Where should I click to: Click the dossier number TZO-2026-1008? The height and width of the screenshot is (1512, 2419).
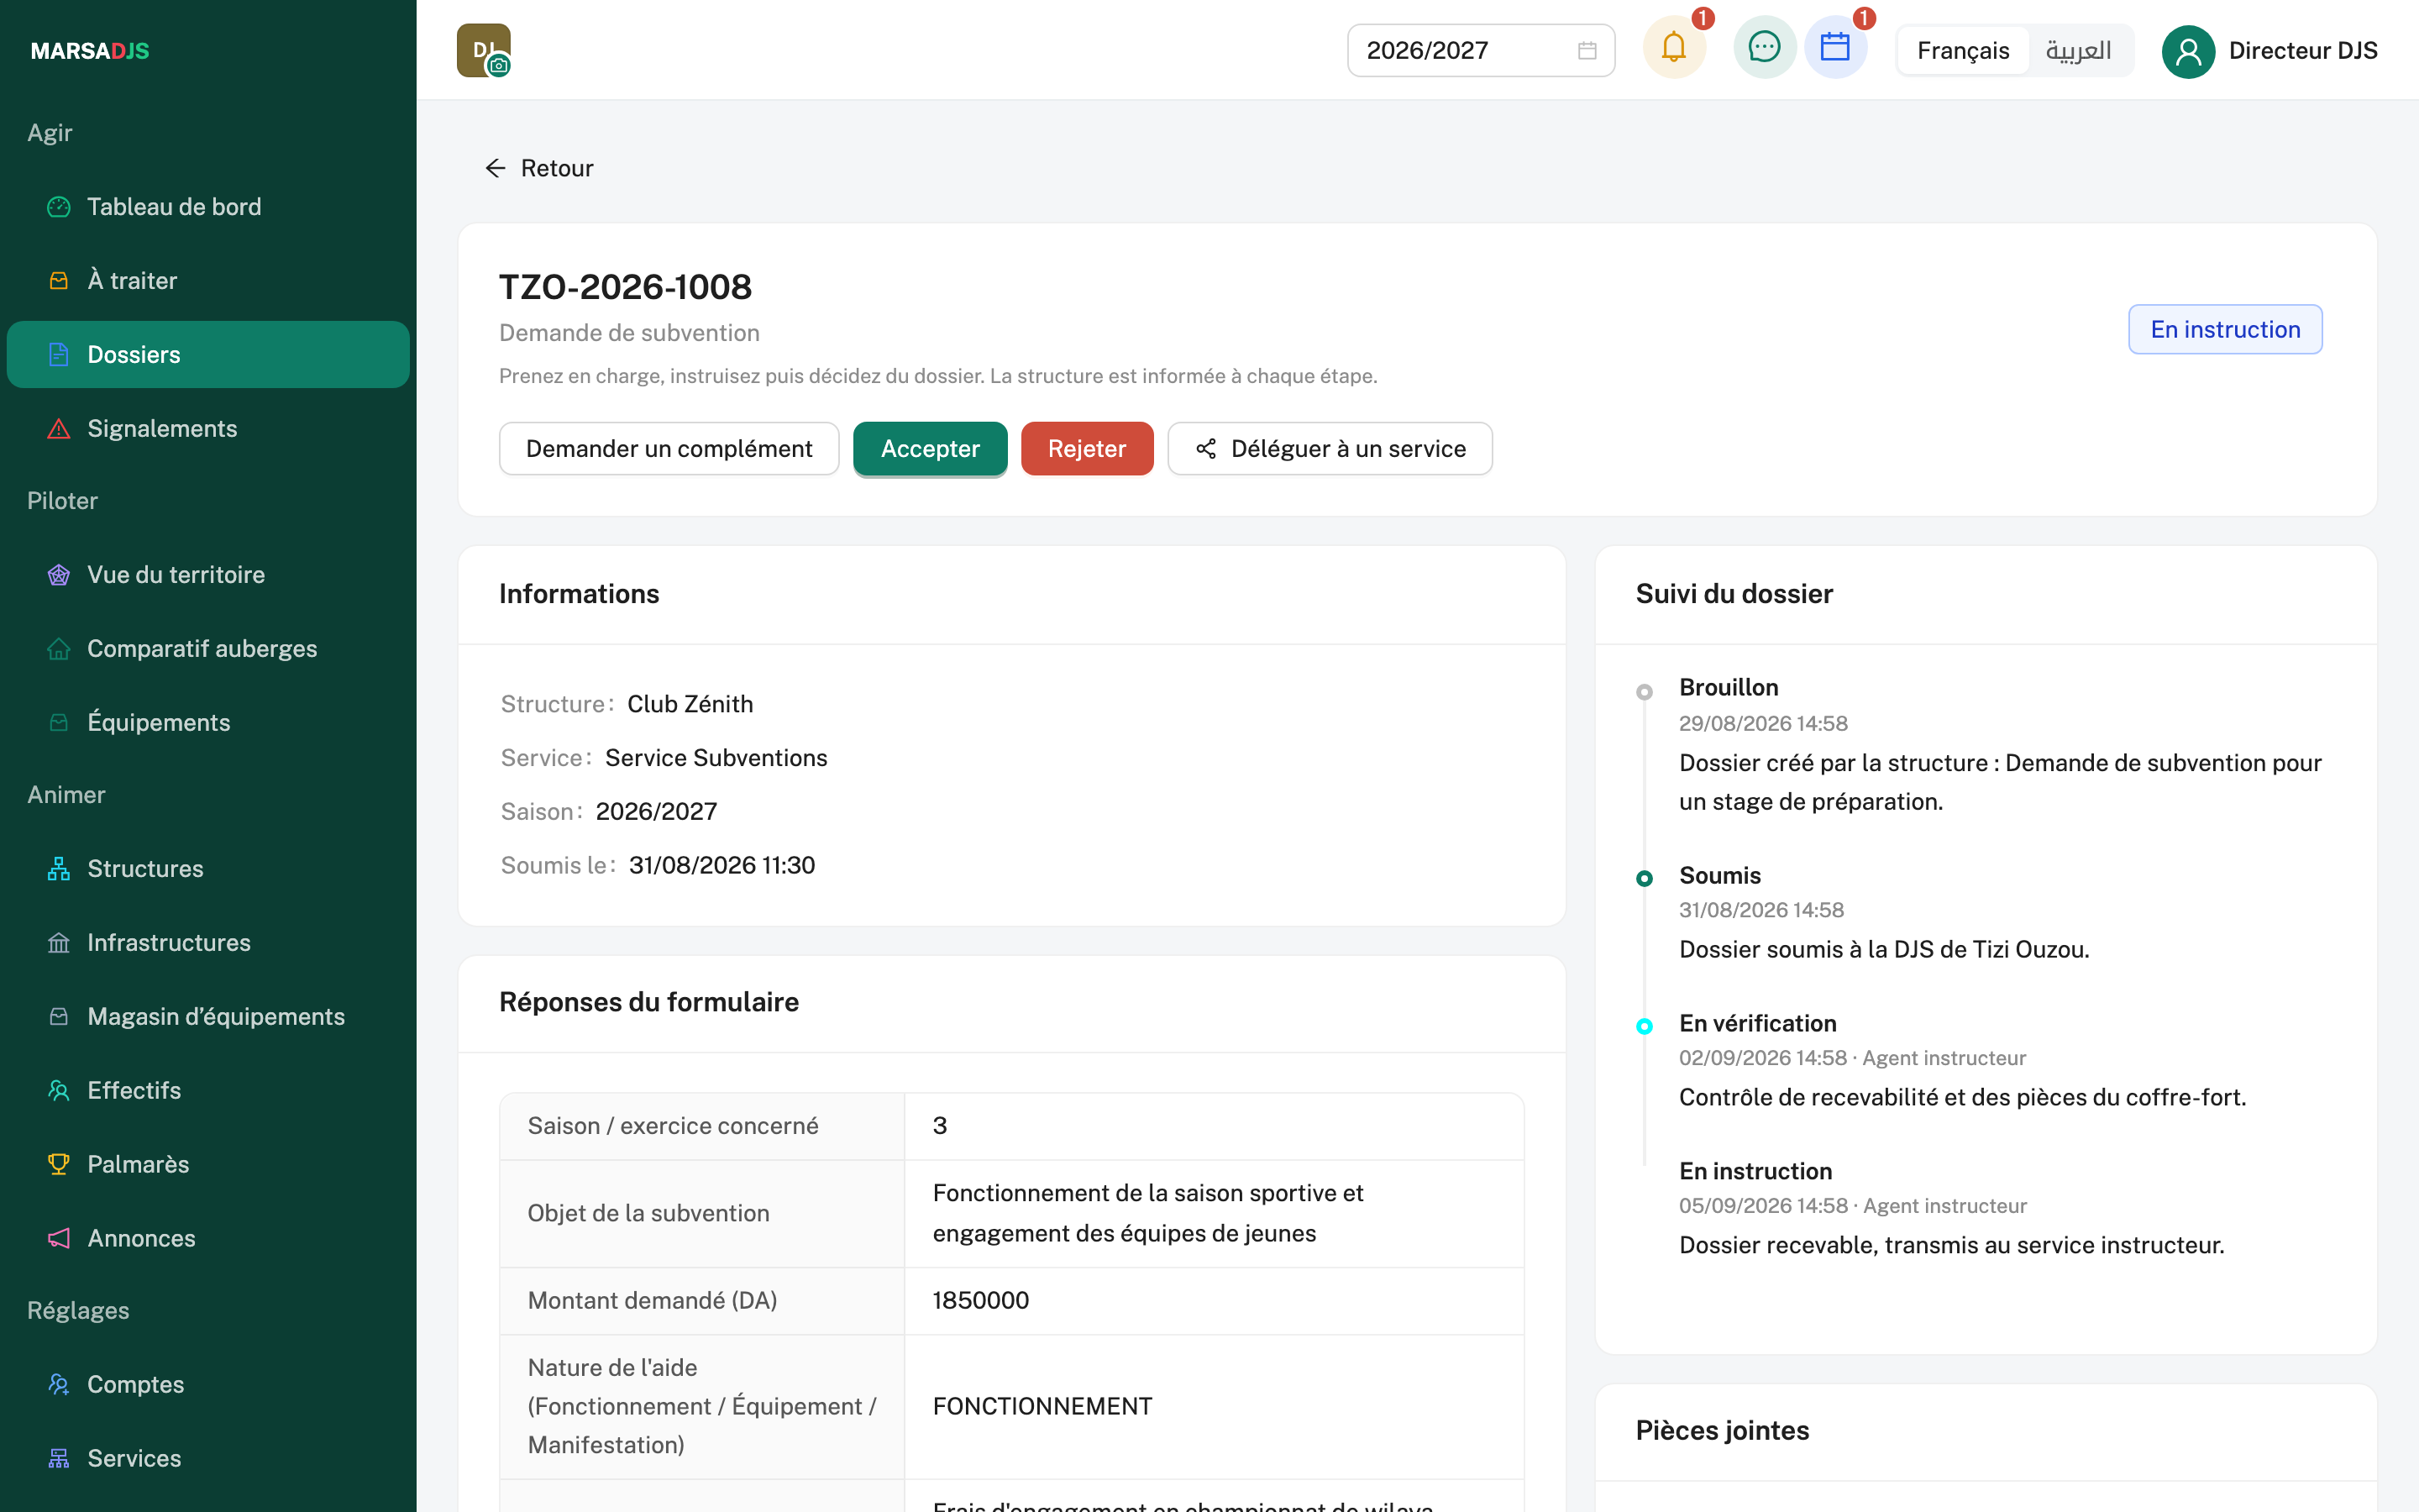pyautogui.click(x=626, y=287)
